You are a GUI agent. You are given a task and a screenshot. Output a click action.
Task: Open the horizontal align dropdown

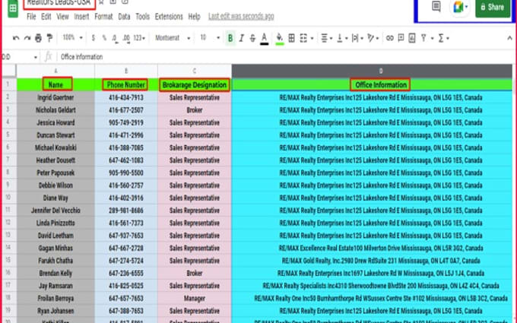pos(326,38)
